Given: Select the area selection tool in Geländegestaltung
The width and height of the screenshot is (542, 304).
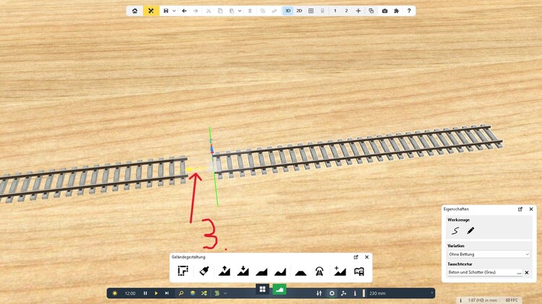Looking at the screenshot, I should (183, 271).
